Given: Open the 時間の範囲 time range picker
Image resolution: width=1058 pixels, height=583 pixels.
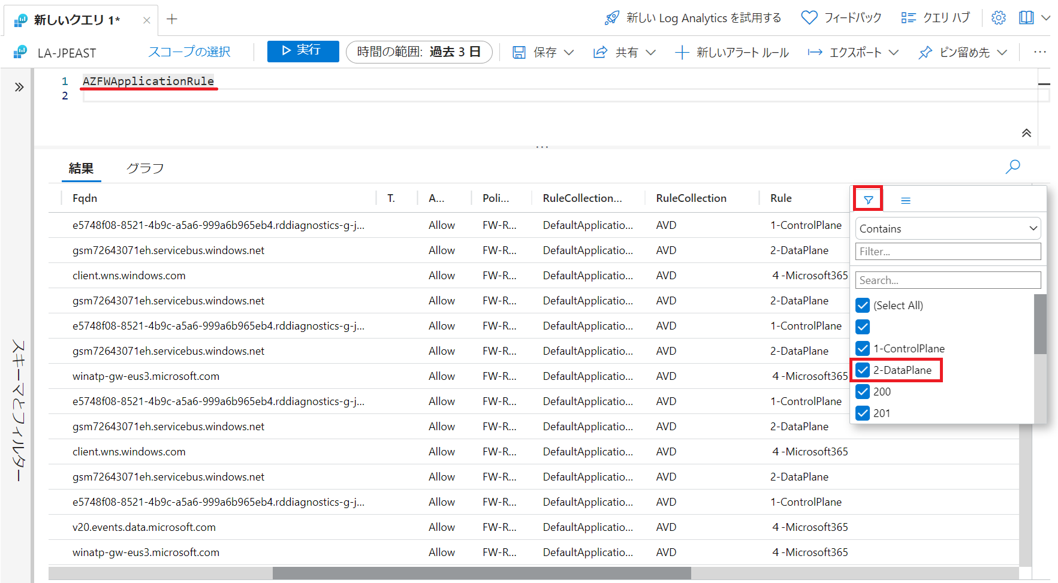Looking at the screenshot, I should tap(419, 52).
